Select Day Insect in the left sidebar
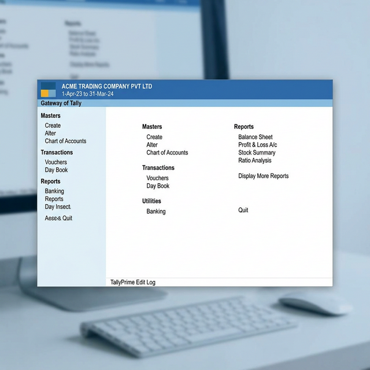This screenshot has width=370, height=370. (58, 207)
